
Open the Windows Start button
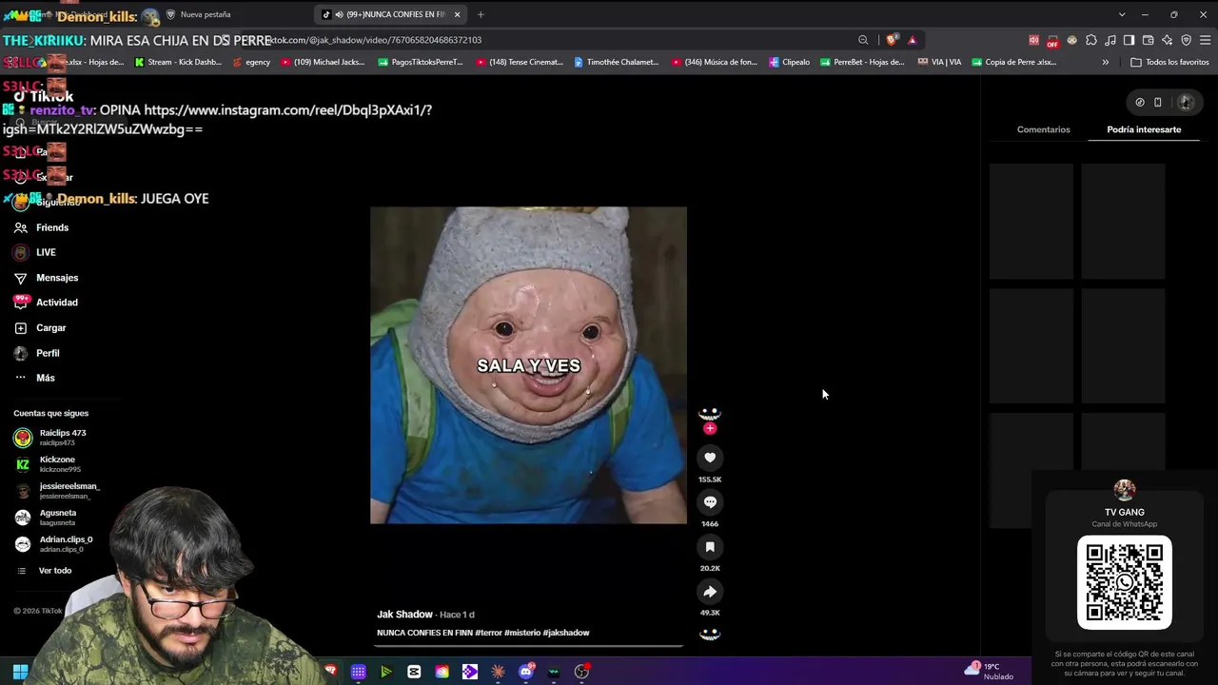coord(20,672)
